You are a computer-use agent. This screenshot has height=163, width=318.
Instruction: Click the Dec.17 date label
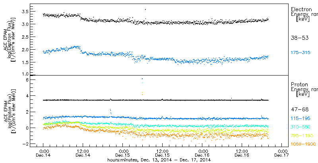coord(281,155)
